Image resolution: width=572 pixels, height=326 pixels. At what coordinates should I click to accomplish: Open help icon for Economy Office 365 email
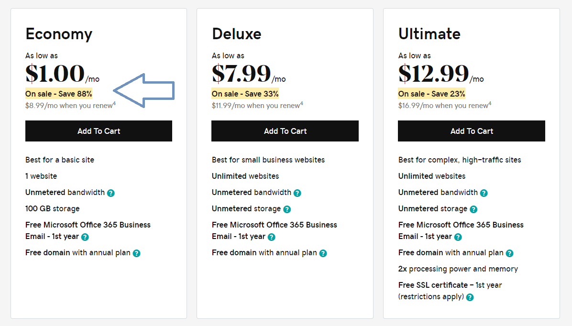pyautogui.click(x=85, y=237)
